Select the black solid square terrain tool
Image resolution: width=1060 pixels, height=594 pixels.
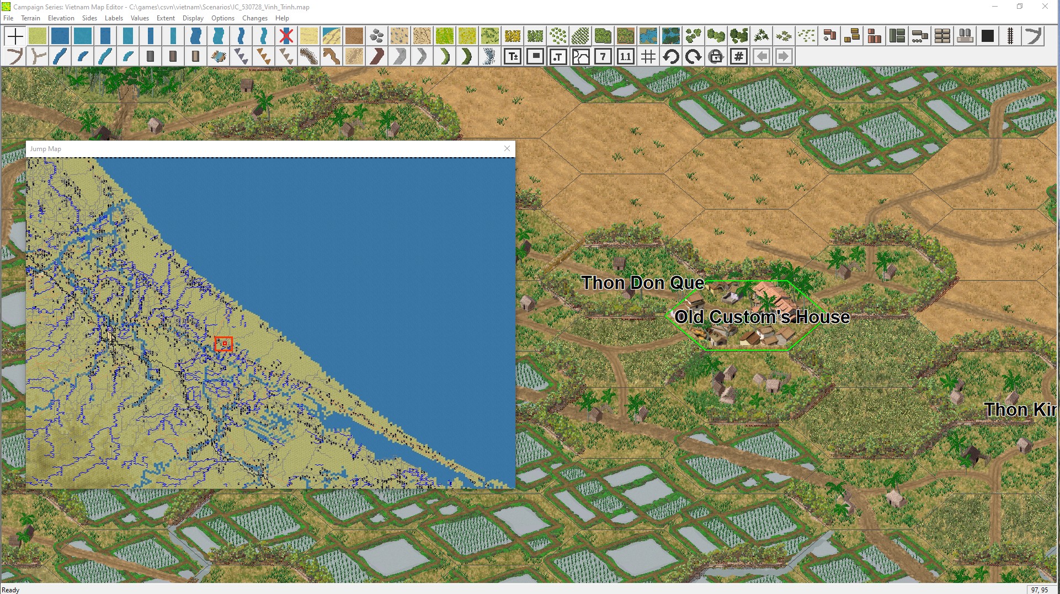pyautogui.click(x=987, y=36)
